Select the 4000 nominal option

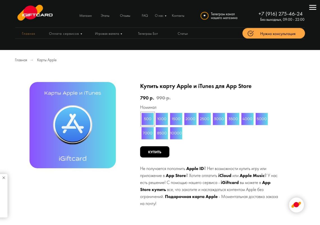[247, 119]
